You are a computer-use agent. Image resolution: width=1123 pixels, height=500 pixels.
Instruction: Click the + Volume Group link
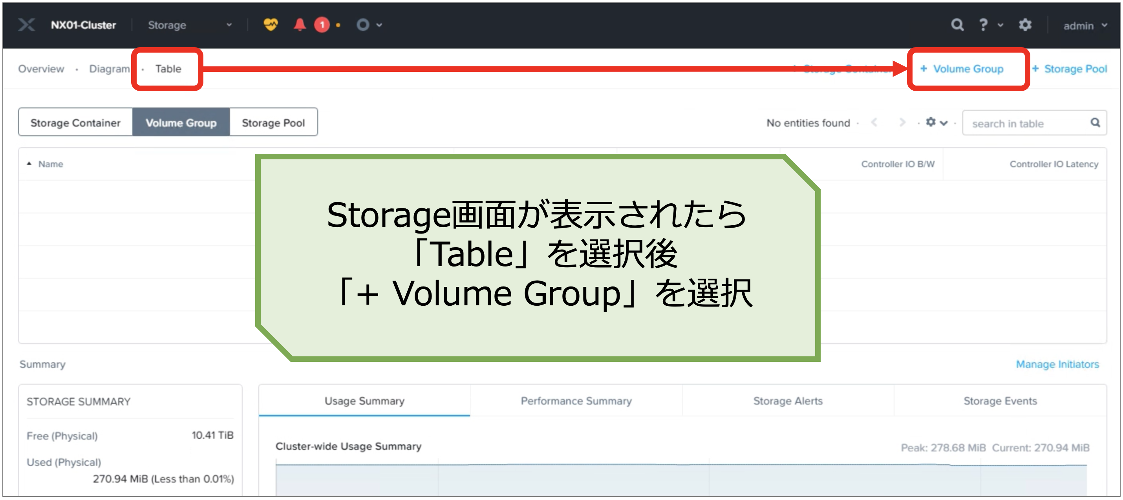(962, 69)
